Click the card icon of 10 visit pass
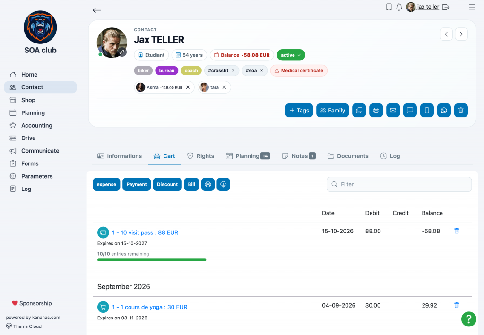 point(103,232)
